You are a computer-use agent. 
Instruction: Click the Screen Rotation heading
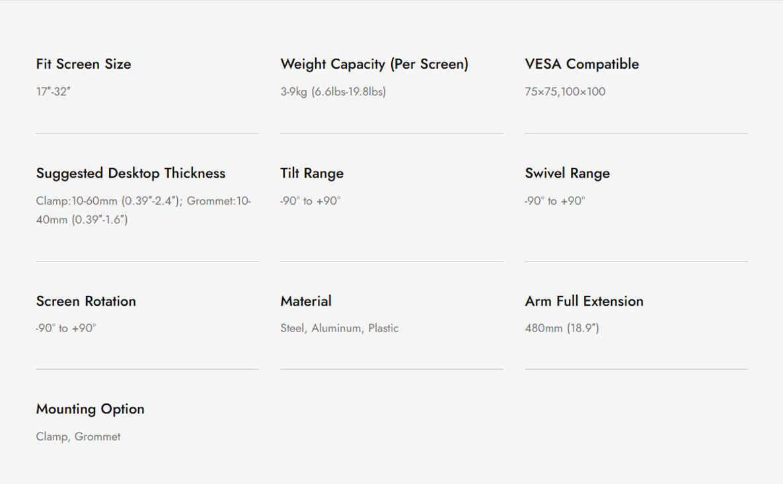point(86,301)
